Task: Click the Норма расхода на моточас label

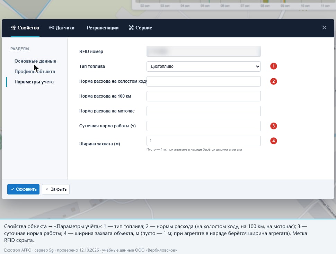Action: [x=107, y=111]
